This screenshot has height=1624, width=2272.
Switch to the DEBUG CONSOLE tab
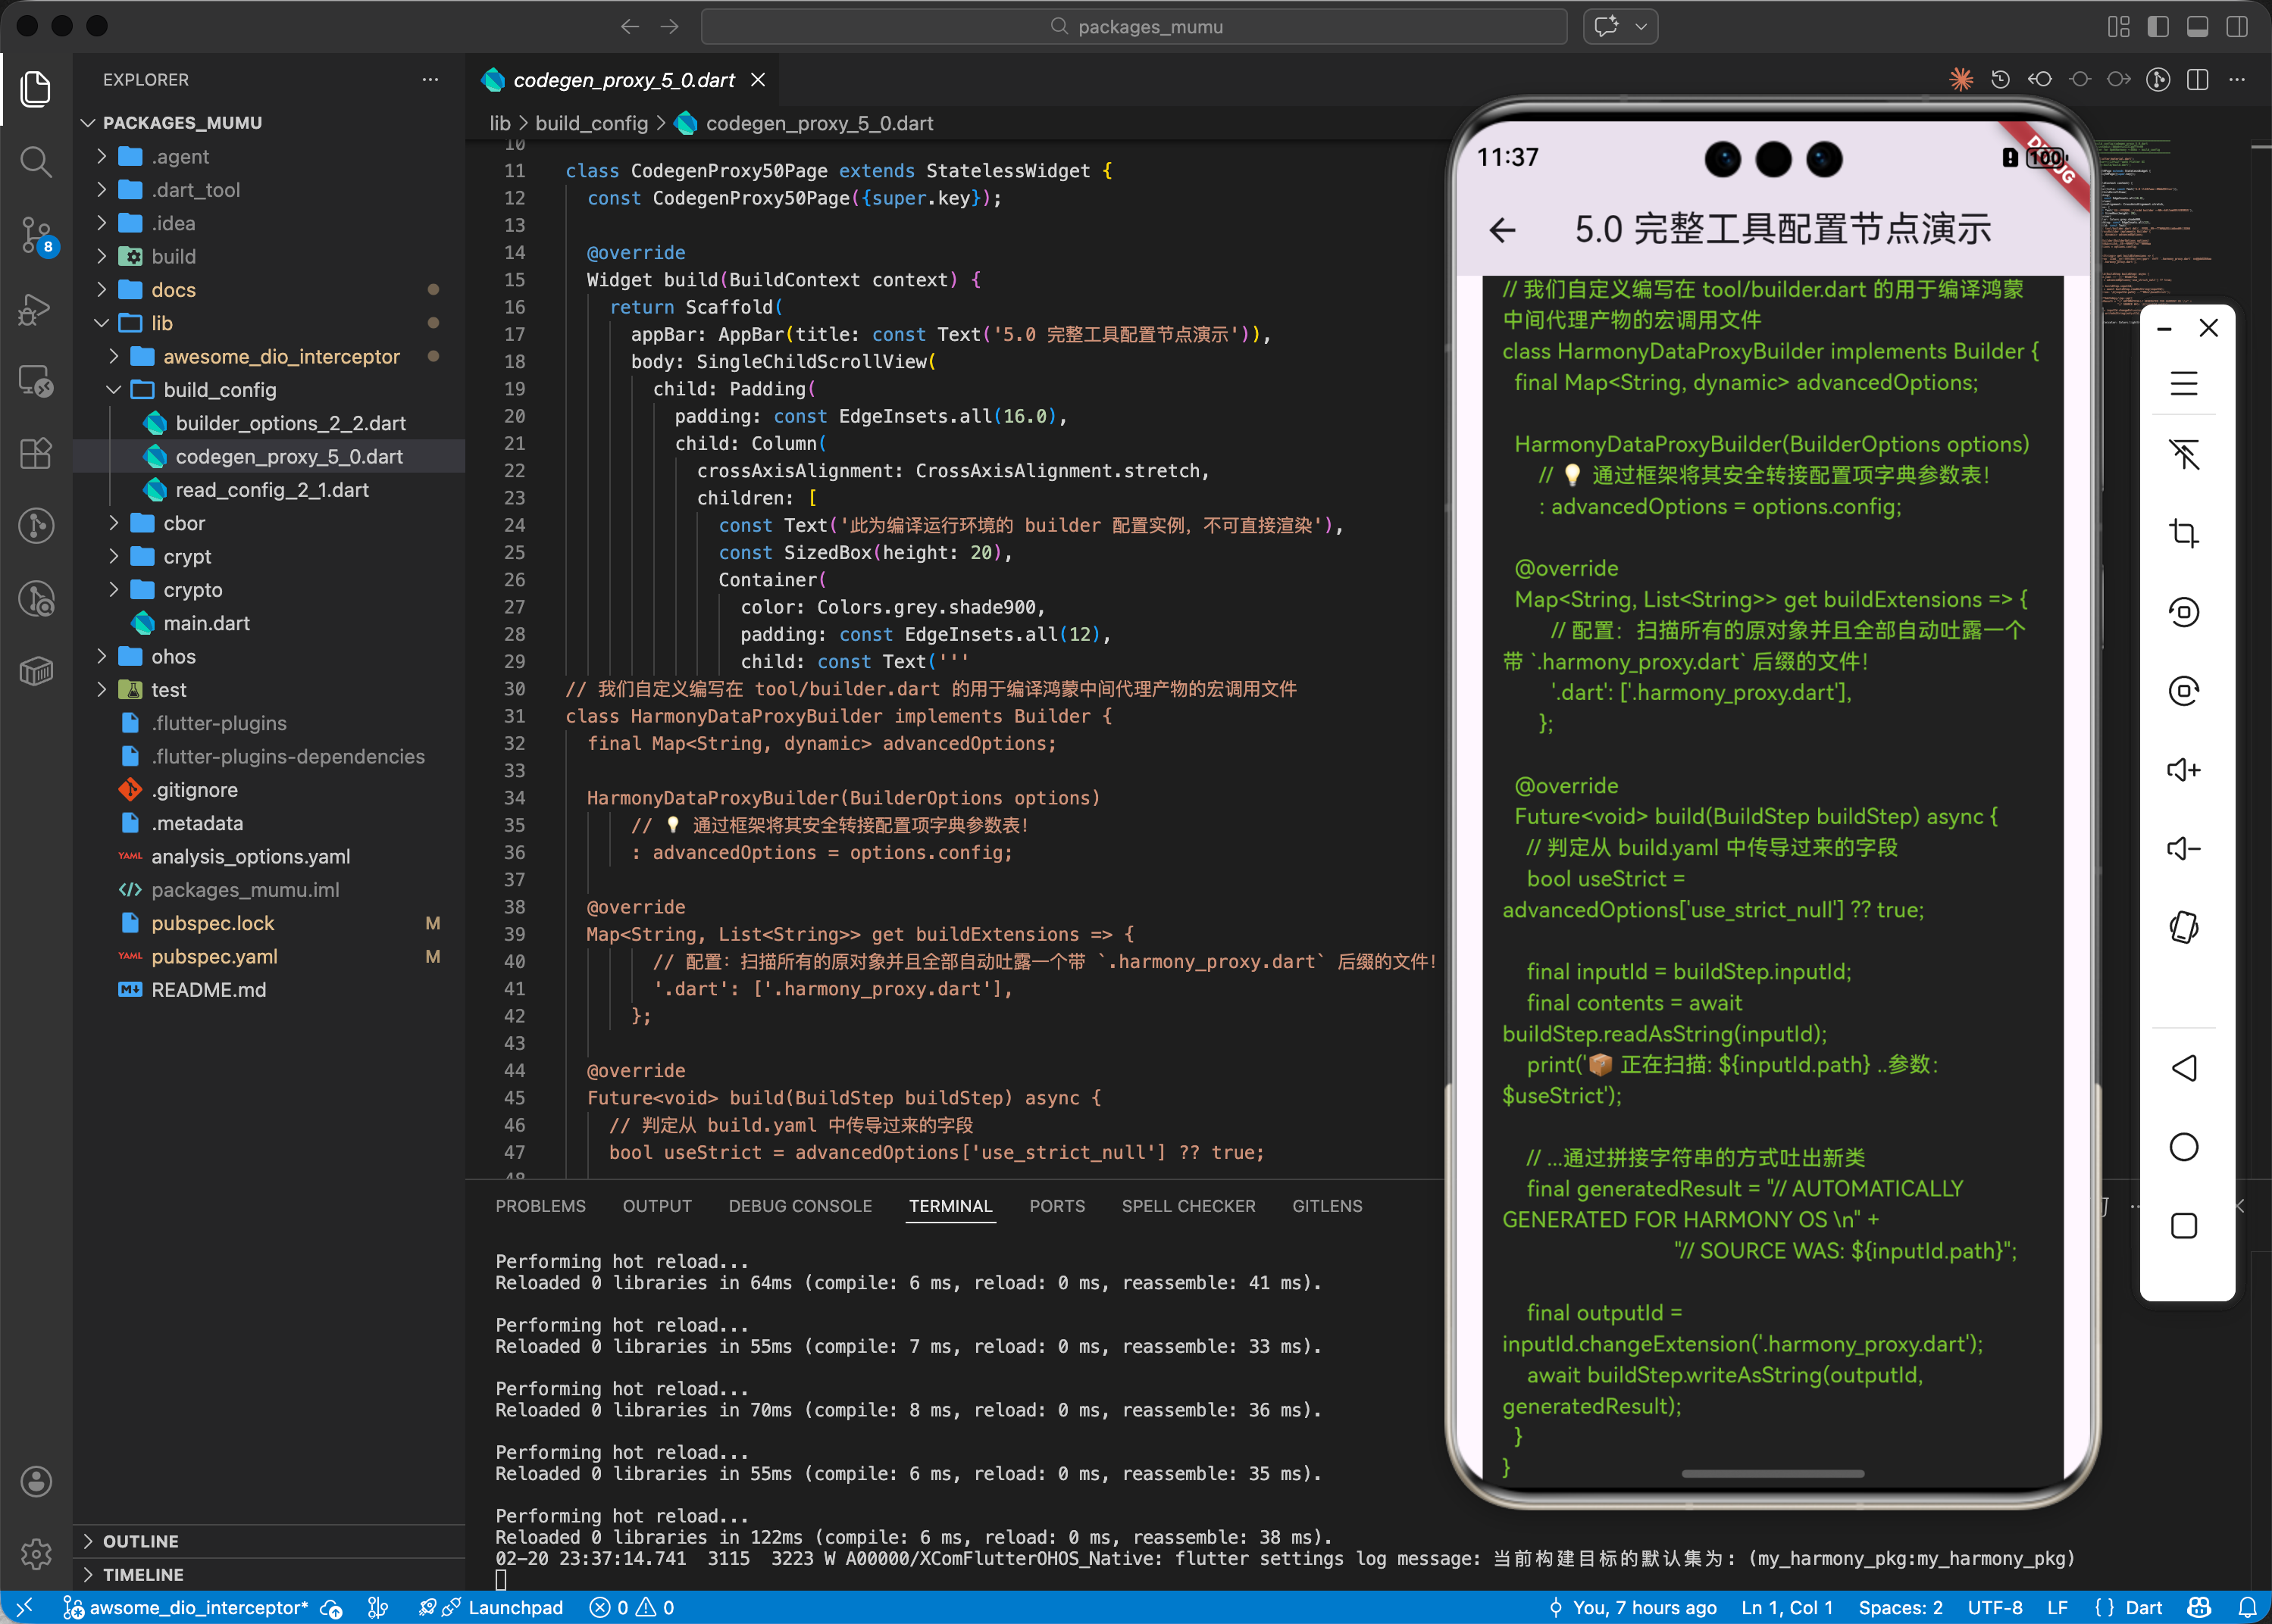coord(800,1206)
